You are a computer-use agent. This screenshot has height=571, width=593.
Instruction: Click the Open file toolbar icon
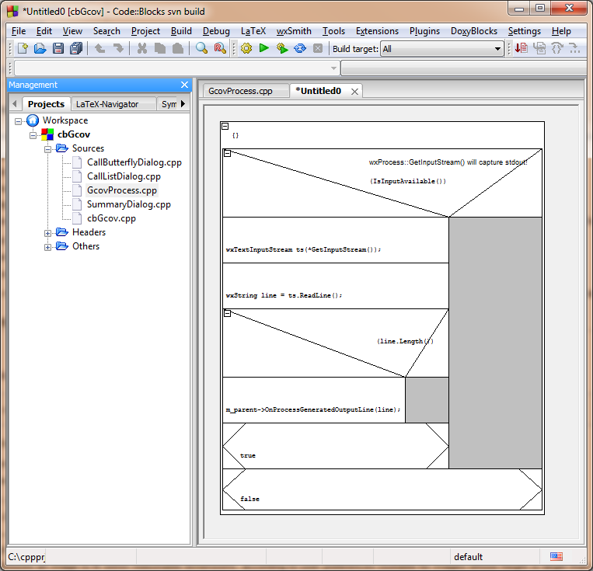pyautogui.click(x=40, y=48)
